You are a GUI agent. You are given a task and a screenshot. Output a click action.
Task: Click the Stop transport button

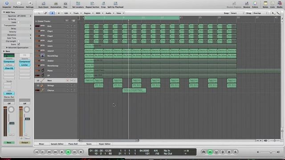62,152
